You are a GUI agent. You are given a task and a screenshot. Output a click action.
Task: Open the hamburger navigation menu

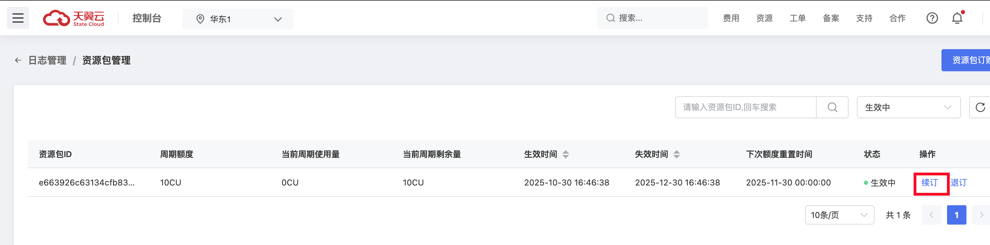coord(18,18)
